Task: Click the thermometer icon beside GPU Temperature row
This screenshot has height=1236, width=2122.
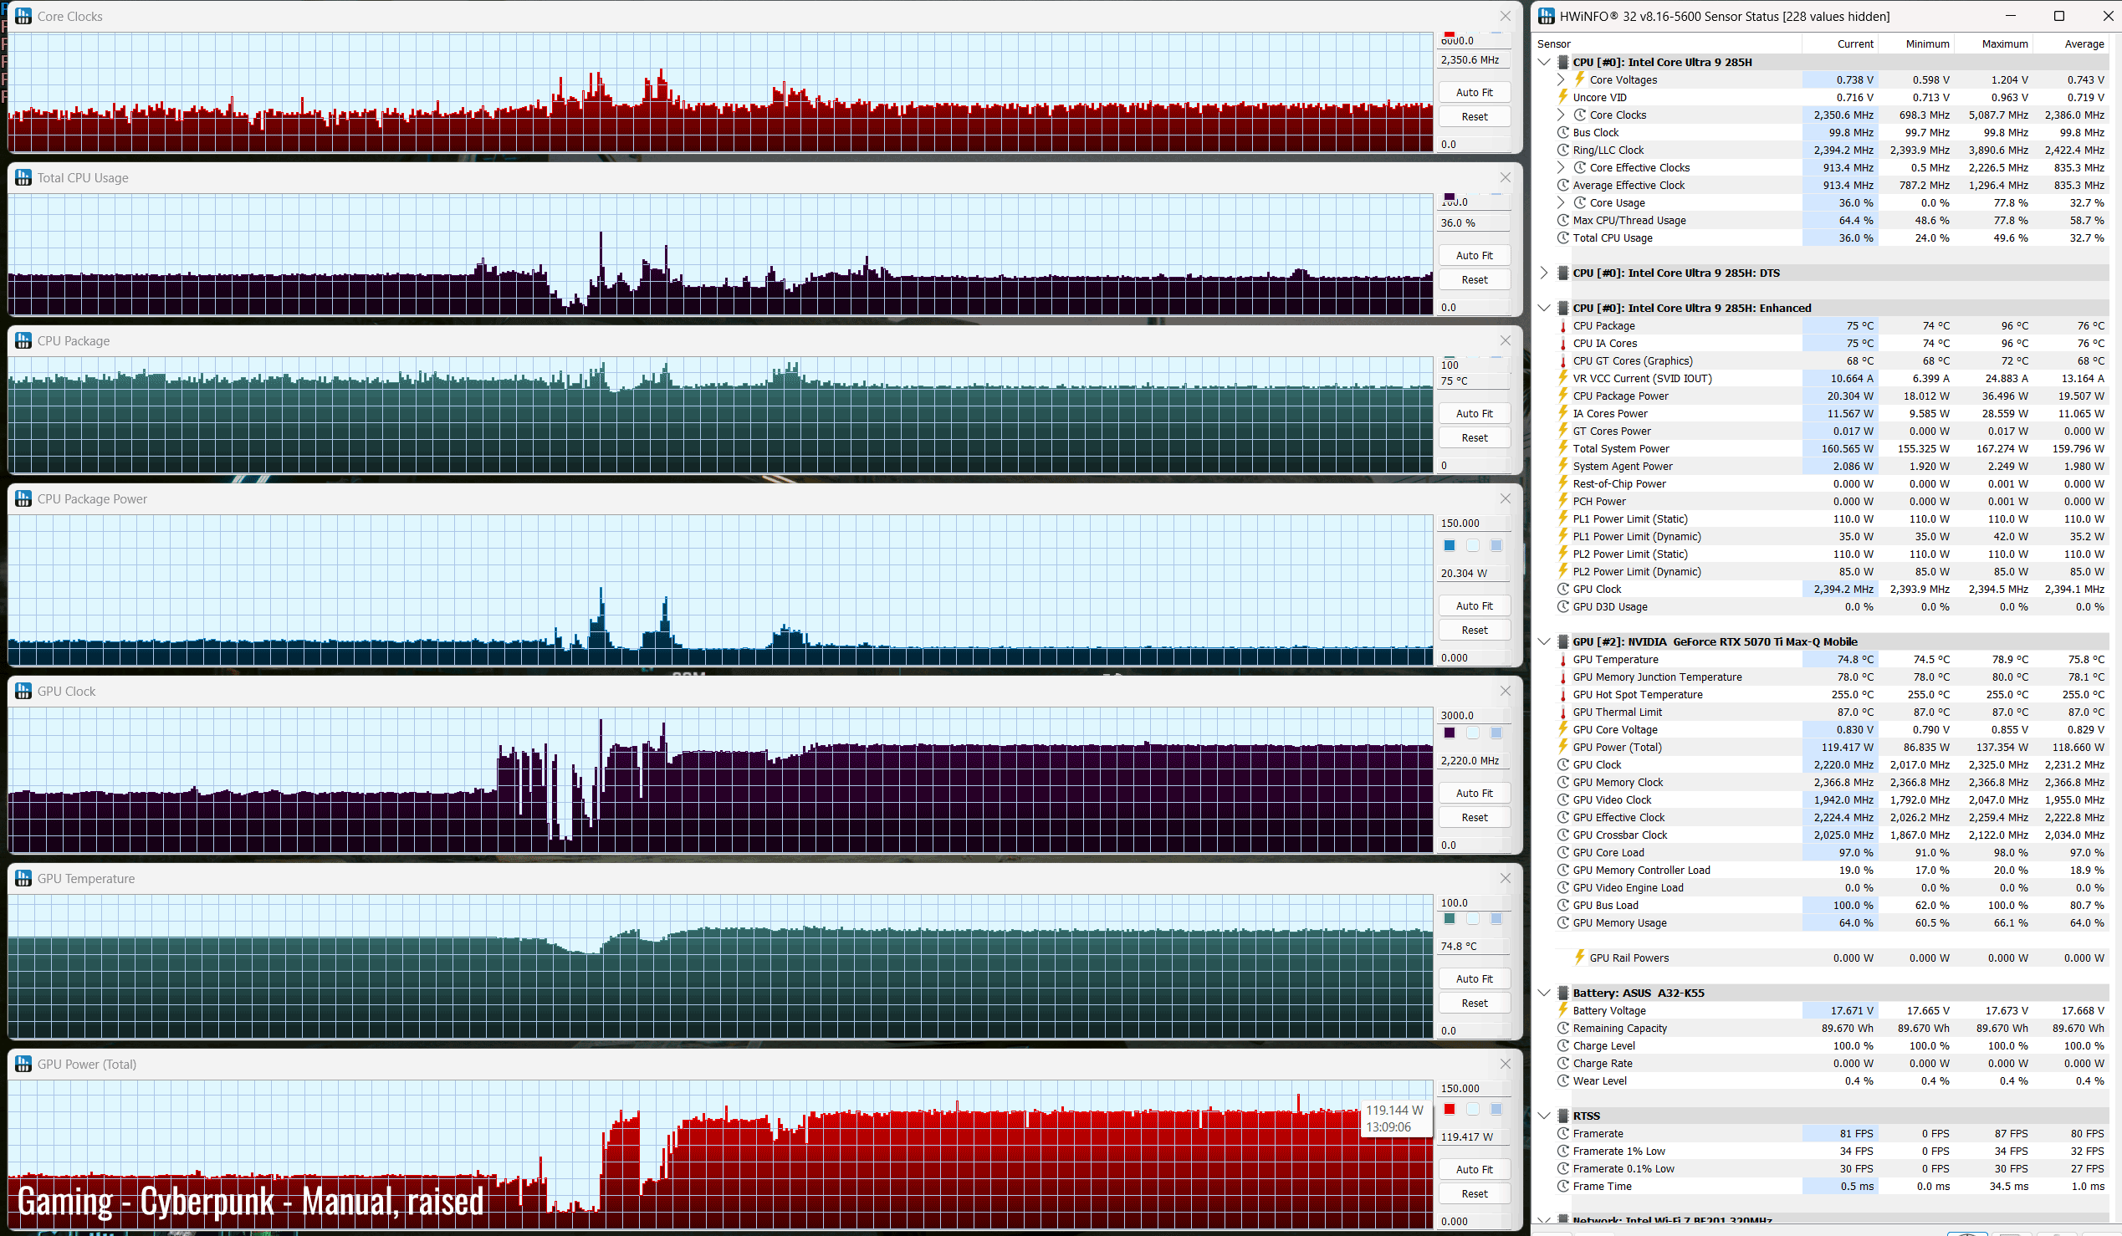Action: tap(1563, 660)
